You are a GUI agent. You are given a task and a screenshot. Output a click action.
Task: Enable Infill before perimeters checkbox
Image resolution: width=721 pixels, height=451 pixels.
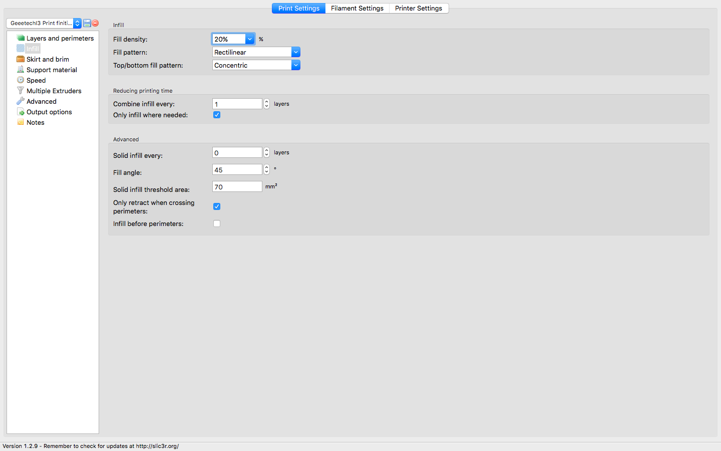coord(217,223)
